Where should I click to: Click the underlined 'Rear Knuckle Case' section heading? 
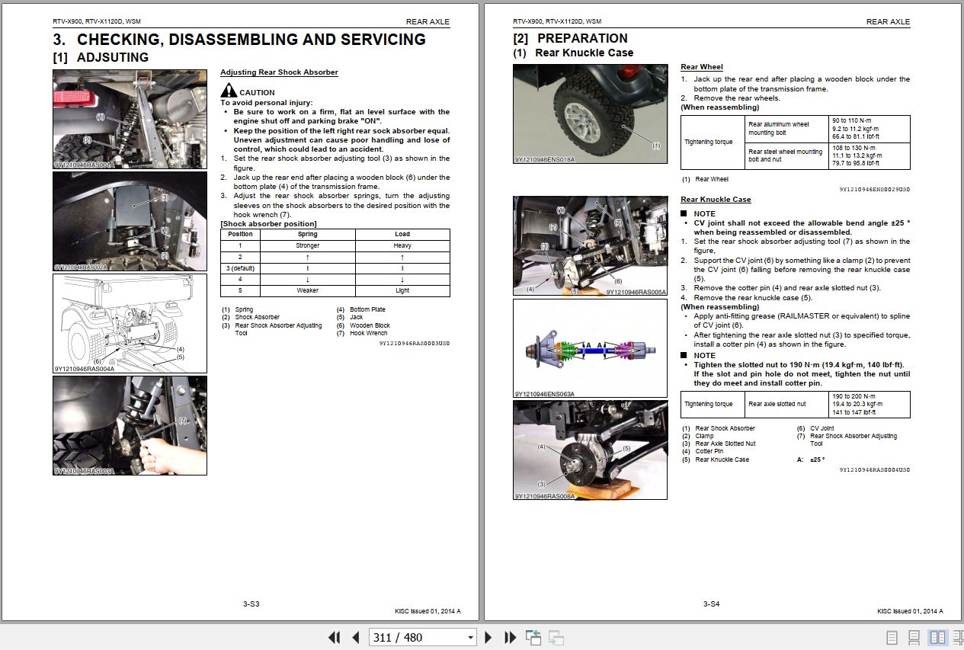(x=716, y=200)
